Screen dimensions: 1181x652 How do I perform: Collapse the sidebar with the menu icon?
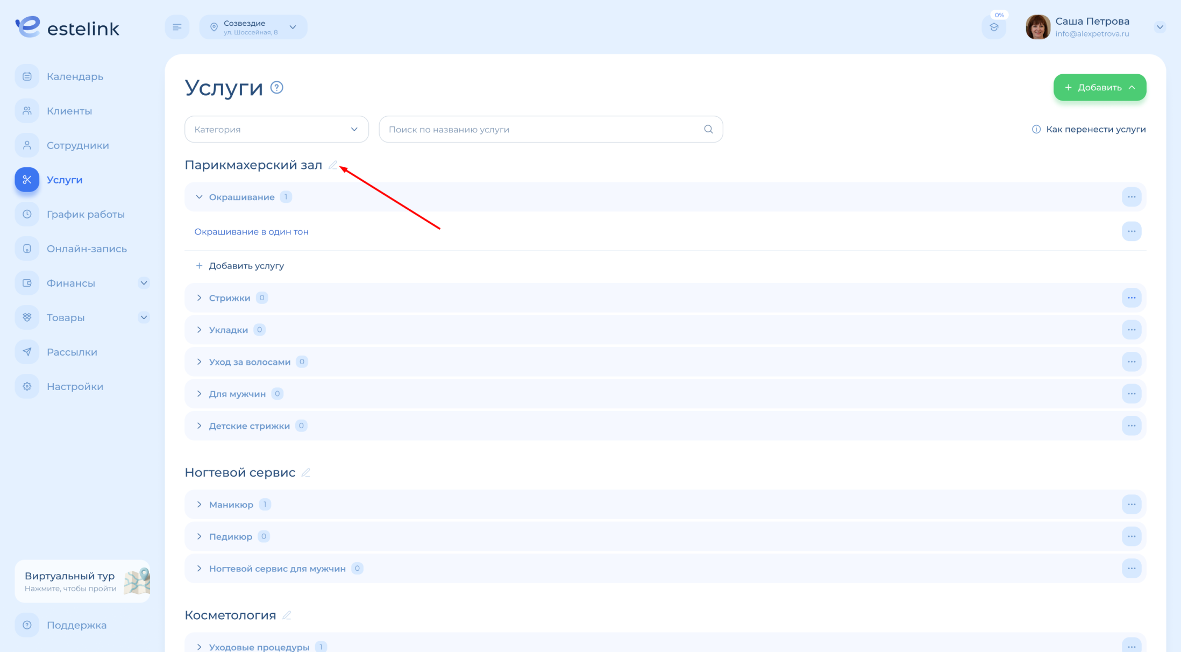tap(177, 27)
